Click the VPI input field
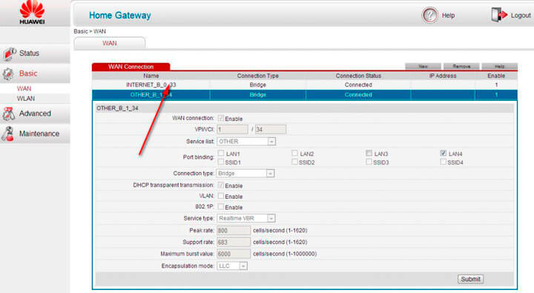 (233, 130)
